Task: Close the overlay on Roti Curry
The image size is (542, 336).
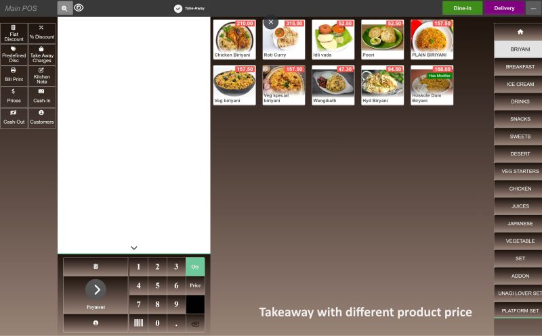Action: (271, 22)
